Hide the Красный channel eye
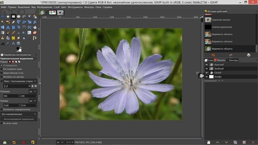This screenshot has width=258, height=145. (207, 64)
